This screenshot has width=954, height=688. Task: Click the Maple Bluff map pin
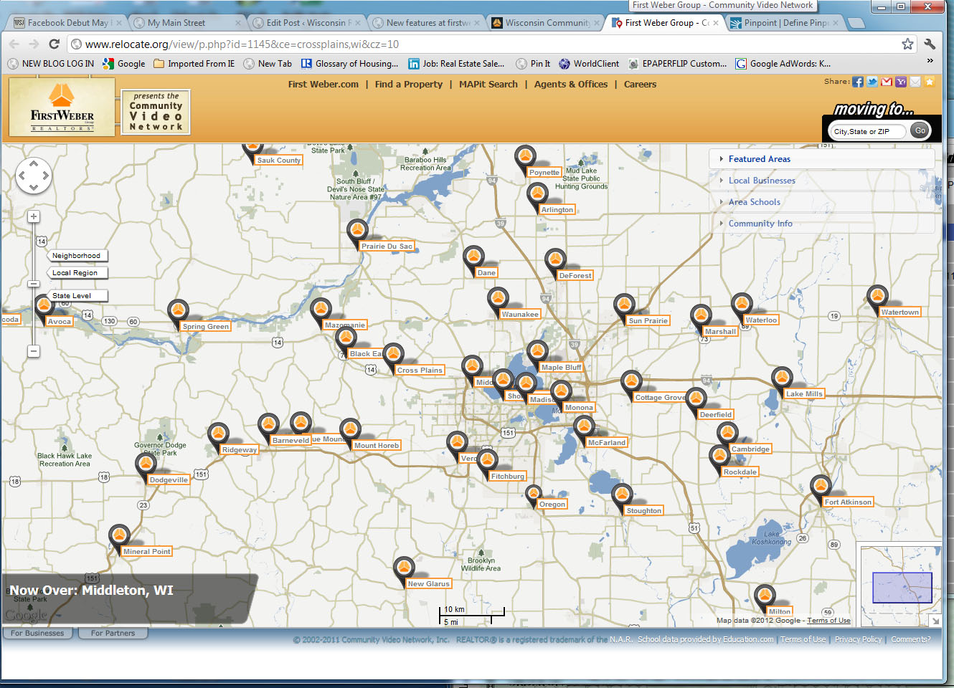pos(537,354)
